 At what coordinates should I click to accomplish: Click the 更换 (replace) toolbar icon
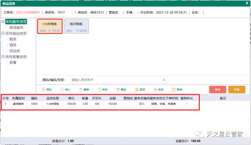[x=174, y=90]
